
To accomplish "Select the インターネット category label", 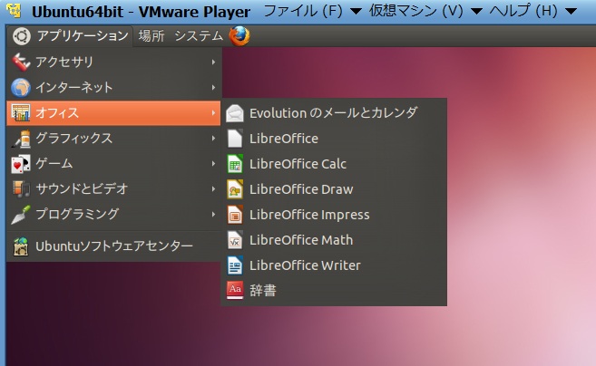I will pyautogui.click(x=74, y=87).
